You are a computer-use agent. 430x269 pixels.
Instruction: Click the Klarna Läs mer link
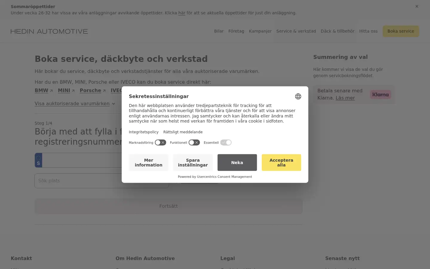click(345, 98)
